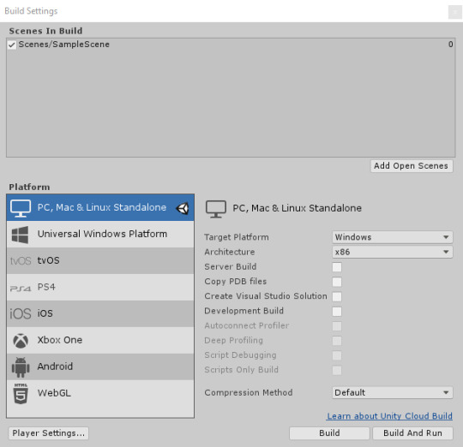The image size is (463, 447).
Task: Toggle the Script Debugging checkbox
Action: coord(337,355)
